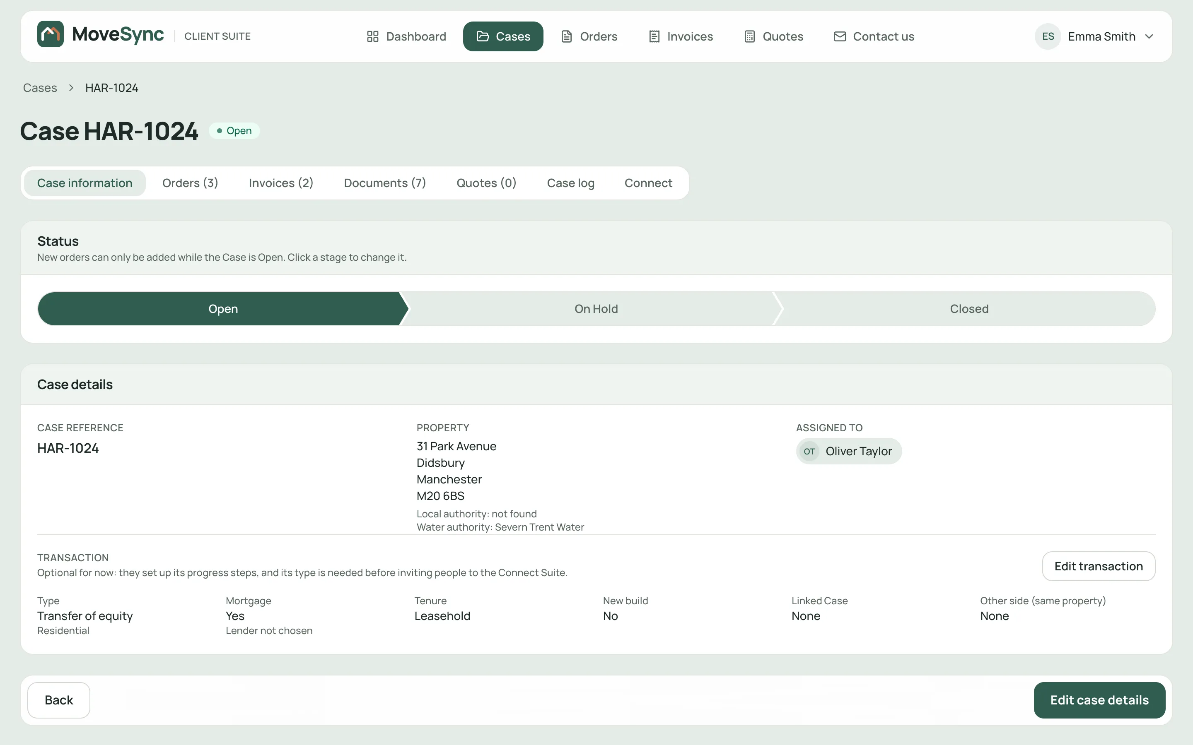Click the MoveSync house logo icon
1193x745 pixels.
click(x=50, y=34)
